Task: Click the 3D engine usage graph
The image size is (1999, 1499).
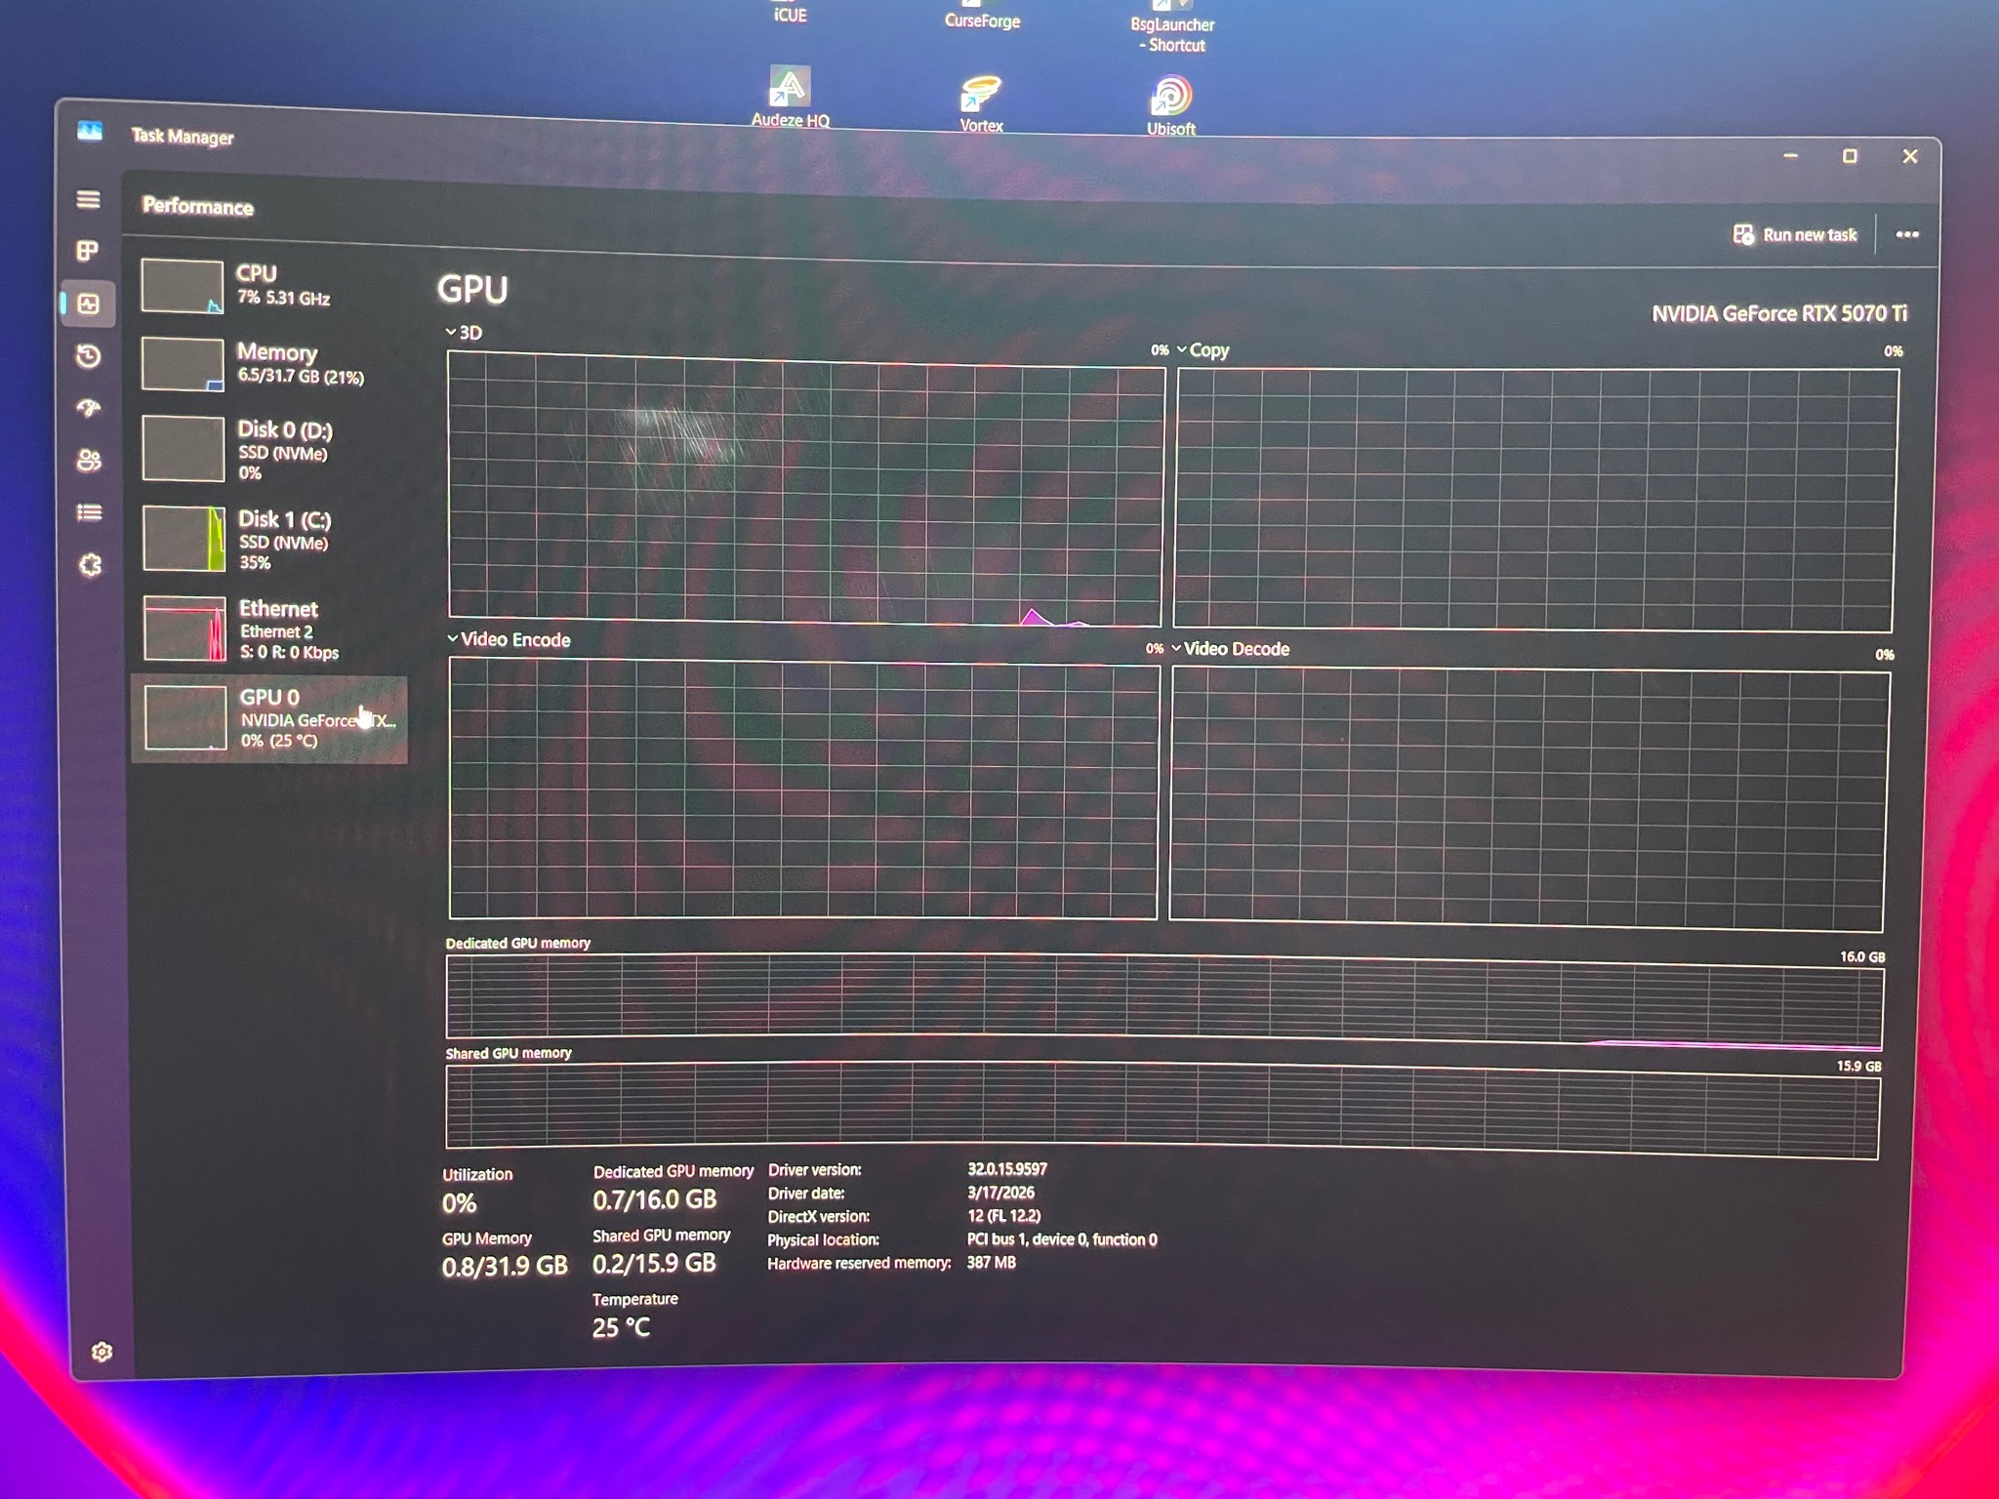Action: coord(805,488)
